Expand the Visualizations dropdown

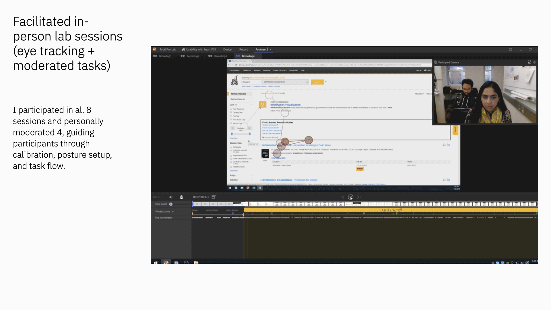[173, 212]
